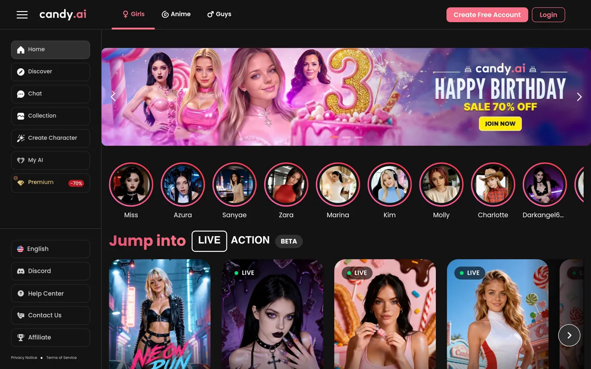Select the first banner slide indicator
Screen dimensions: 591x369
pyautogui.click(x=334, y=137)
